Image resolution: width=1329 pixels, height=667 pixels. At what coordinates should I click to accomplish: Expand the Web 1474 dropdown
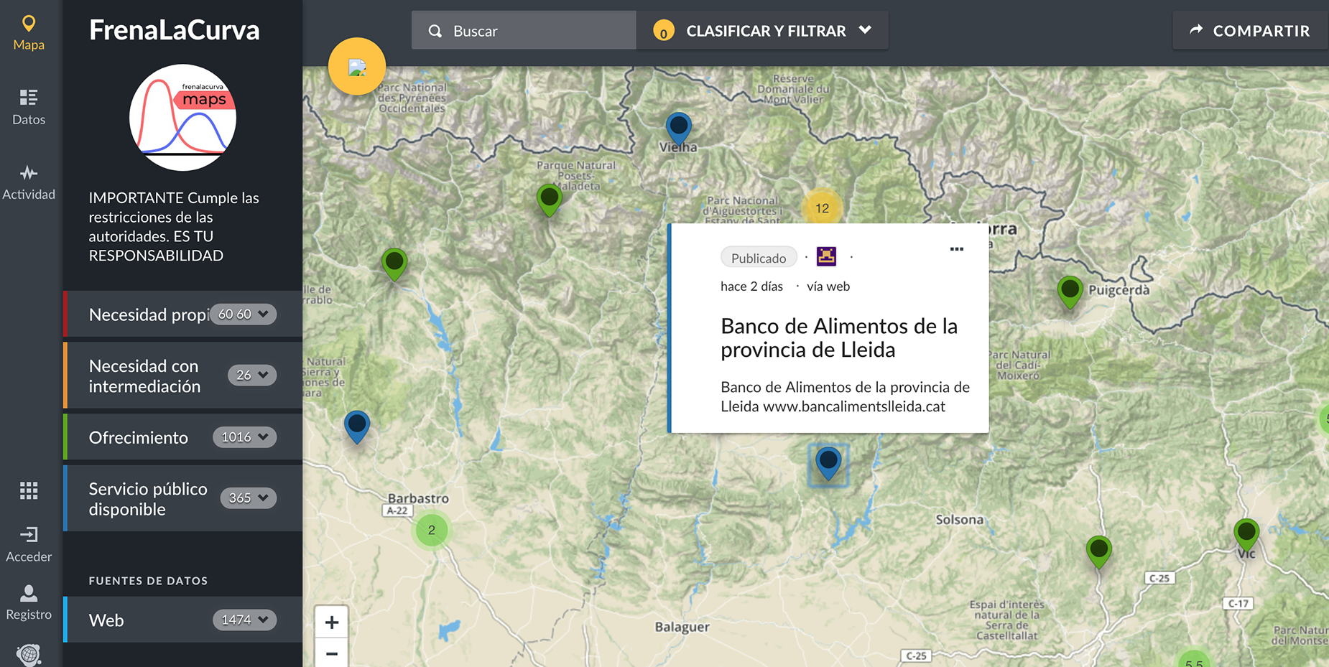coord(244,620)
